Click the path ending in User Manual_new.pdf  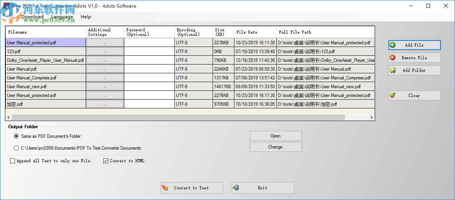point(326,86)
